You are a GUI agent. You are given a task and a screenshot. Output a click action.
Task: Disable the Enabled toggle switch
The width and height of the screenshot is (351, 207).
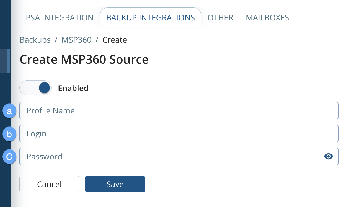(x=35, y=88)
